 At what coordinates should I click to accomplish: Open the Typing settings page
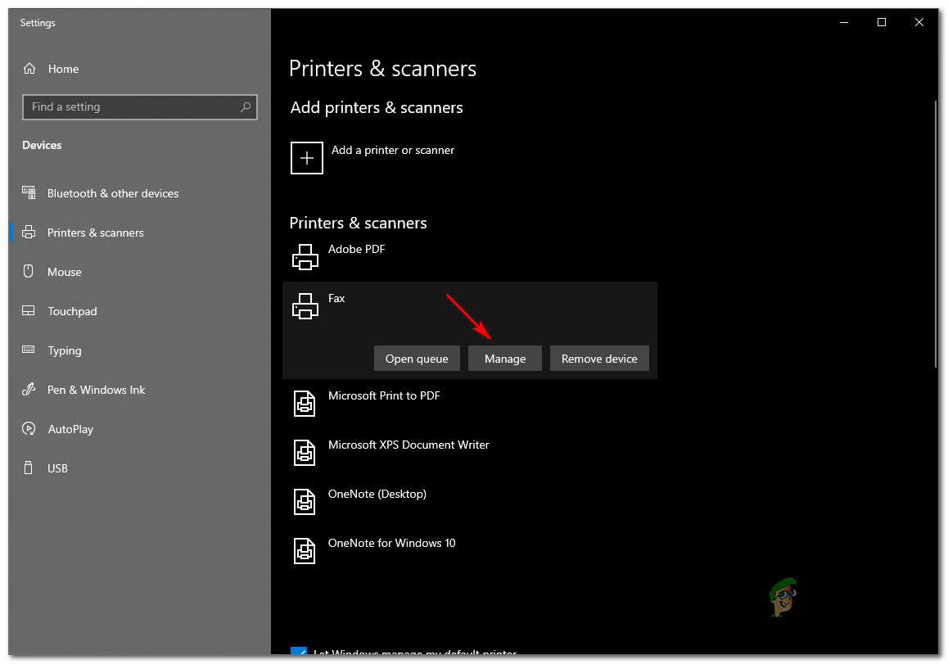[x=65, y=350]
